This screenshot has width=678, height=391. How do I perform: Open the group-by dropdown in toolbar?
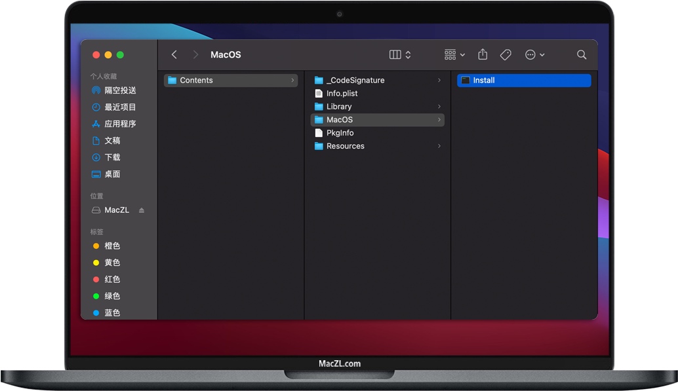[x=454, y=55]
